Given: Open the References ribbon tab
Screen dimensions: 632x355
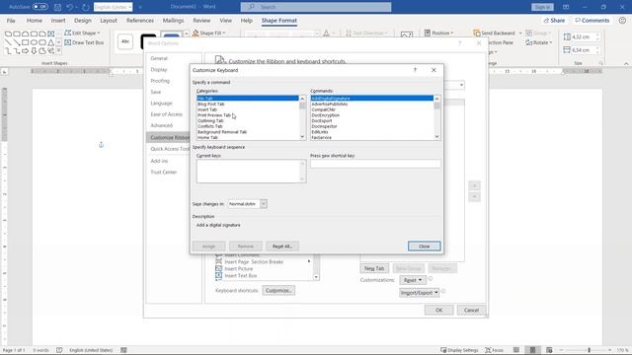Looking at the screenshot, I should 140,20.
